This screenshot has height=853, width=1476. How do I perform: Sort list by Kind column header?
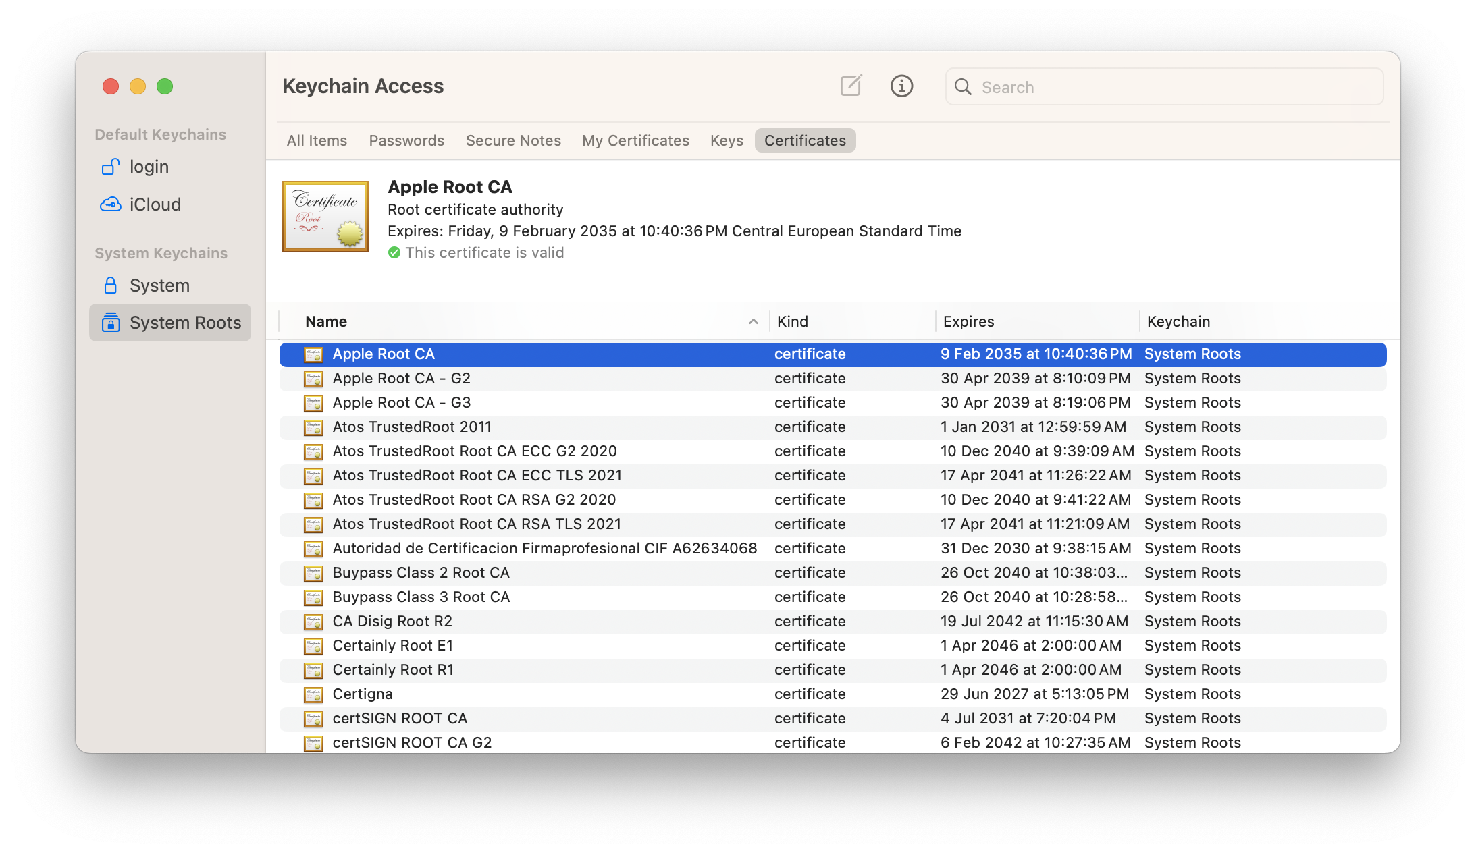792,322
